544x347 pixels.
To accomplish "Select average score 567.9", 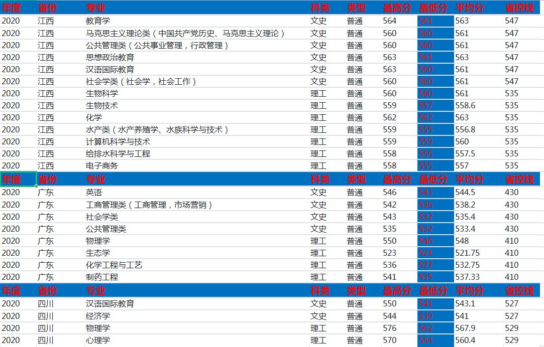I will (465, 328).
